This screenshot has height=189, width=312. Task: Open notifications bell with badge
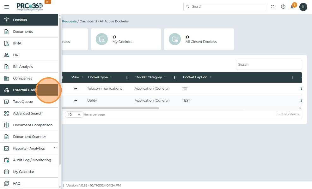(292, 7)
